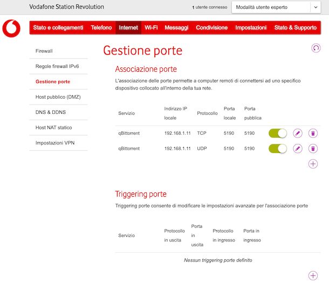Screen dimensions: 329x283
Task: Click IP 192.168.1.11 in UDP row
Action: tap(177, 149)
